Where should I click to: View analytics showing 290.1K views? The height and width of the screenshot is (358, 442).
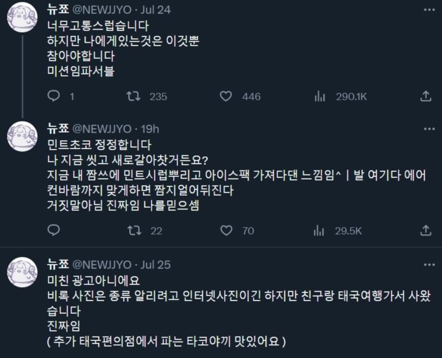pos(320,96)
